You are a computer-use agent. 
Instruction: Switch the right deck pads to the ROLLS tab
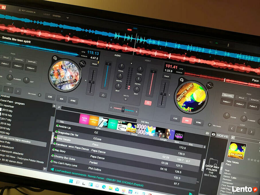241,98
